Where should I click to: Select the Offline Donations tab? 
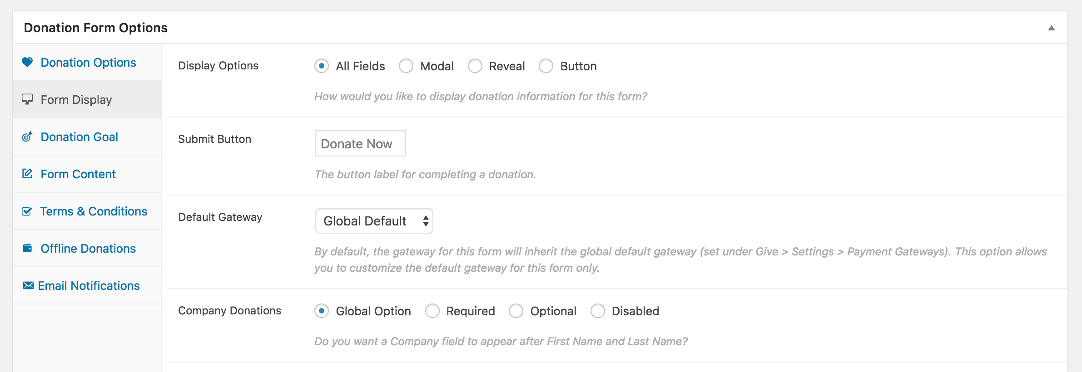point(87,248)
